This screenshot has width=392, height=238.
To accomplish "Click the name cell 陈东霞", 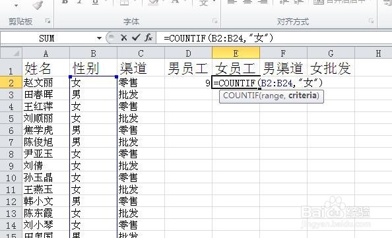I will tap(46, 213).
